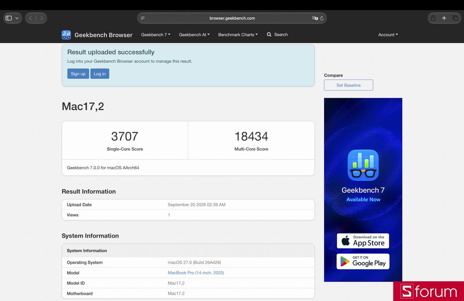Select the Multi-Core Score label
The height and width of the screenshot is (301, 464).
coord(251,149)
